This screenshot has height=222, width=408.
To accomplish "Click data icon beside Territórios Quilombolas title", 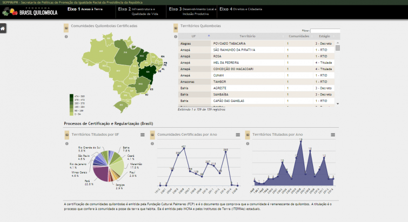I will pos(175,26).
